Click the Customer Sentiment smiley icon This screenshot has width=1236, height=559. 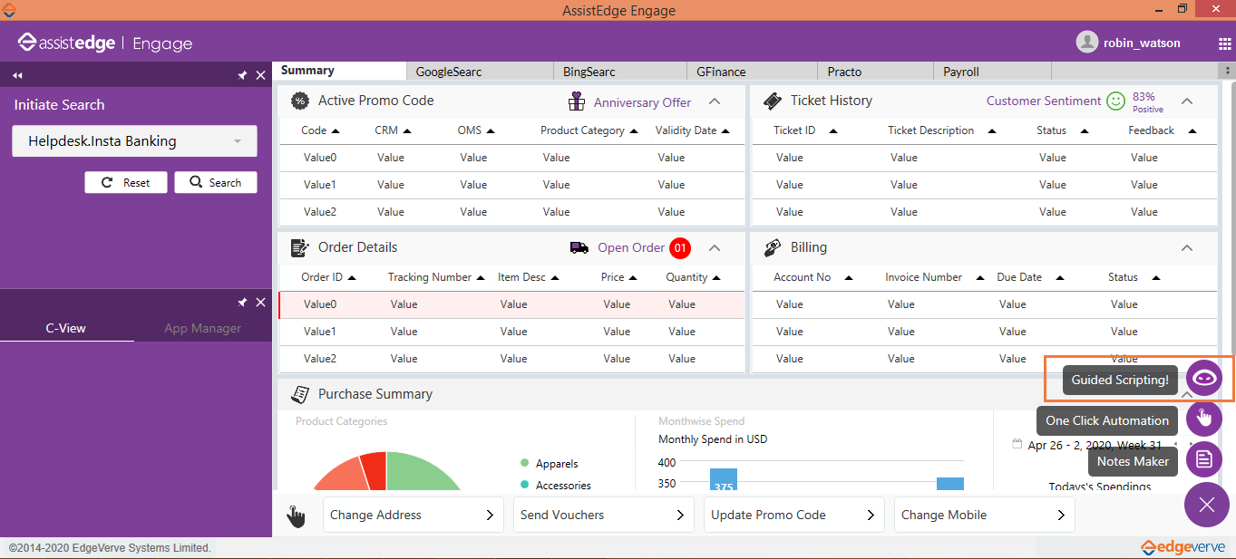point(1116,101)
